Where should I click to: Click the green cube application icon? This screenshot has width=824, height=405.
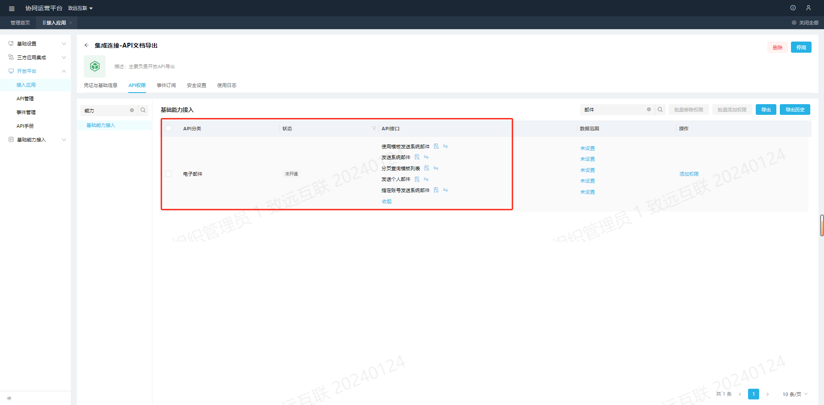pyautogui.click(x=95, y=66)
